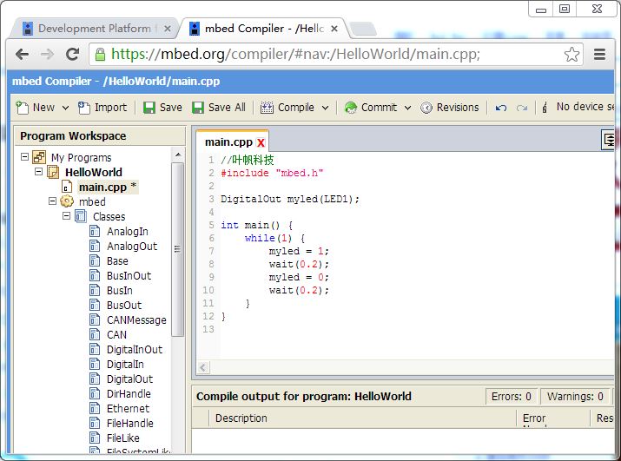Click the browser address bar
621x461 pixels.
[x=330, y=54]
